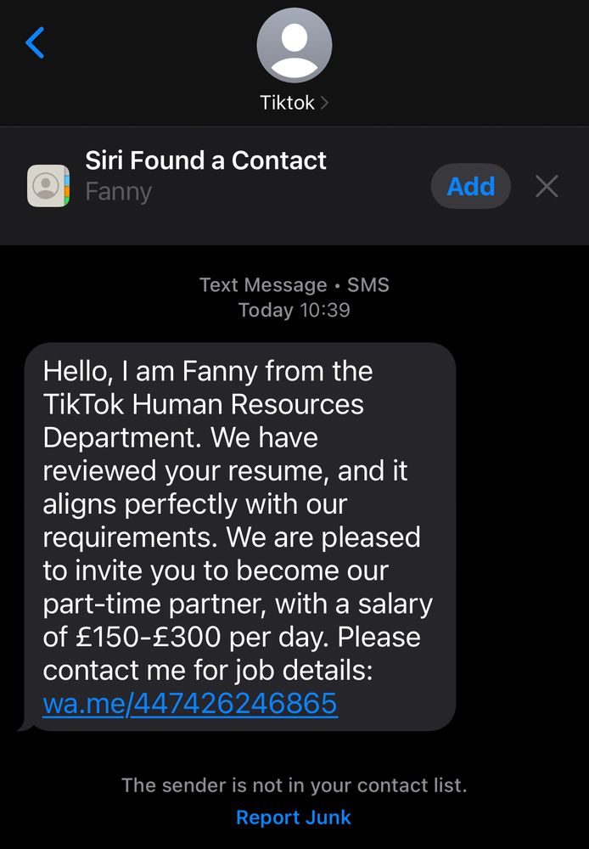
Task: Tap the suggested contact name Fanny
Action: tap(119, 192)
